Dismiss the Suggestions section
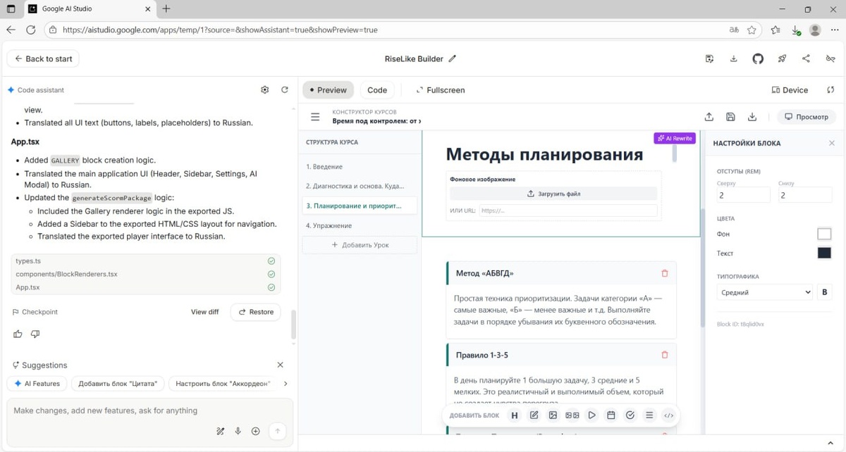Viewport: 846px width, 452px height. [x=280, y=365]
